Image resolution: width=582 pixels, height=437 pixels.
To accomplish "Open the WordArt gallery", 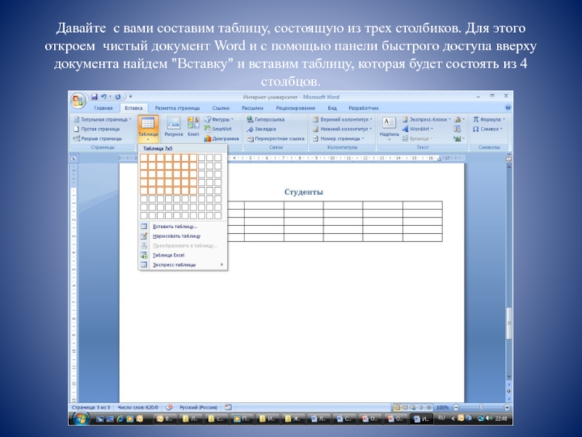I will [x=418, y=129].
